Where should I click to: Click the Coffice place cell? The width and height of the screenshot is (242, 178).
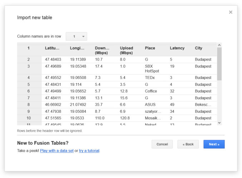(151, 91)
